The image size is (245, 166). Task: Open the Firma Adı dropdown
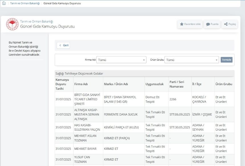(121, 60)
